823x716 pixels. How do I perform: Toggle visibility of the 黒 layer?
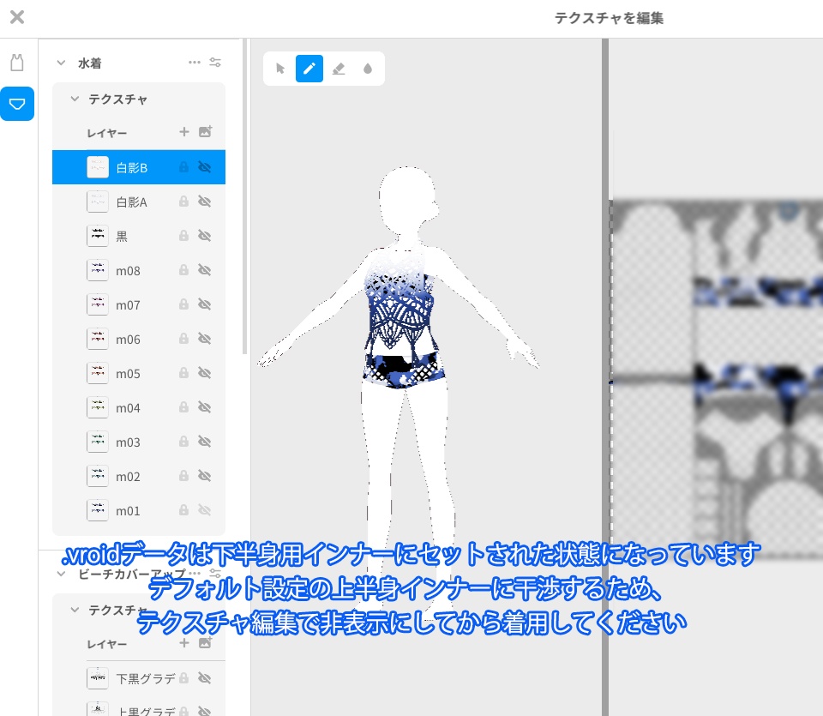pos(205,236)
